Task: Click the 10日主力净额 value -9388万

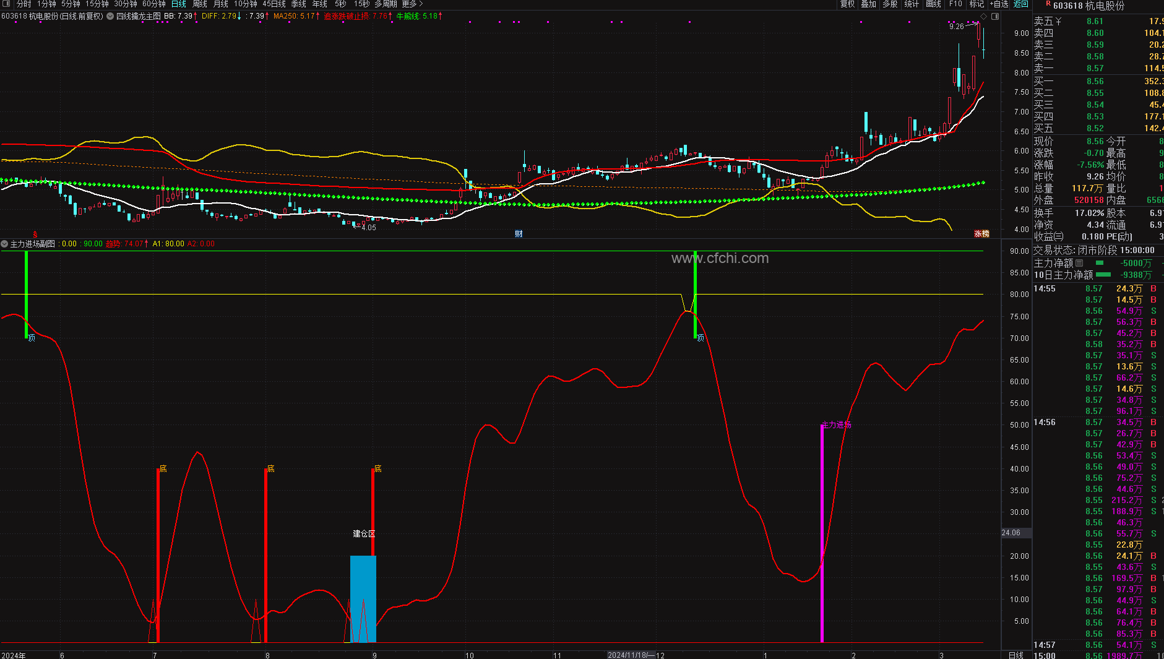Action: 1136,275
